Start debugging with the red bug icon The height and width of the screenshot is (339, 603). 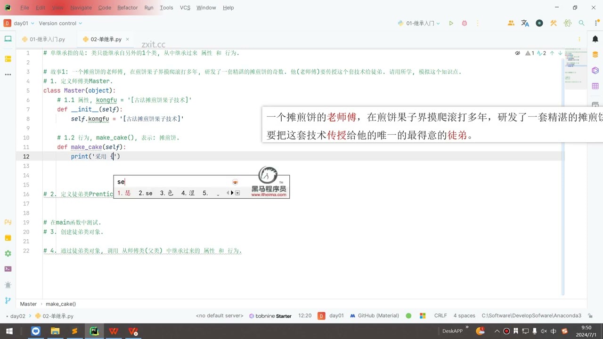464,23
